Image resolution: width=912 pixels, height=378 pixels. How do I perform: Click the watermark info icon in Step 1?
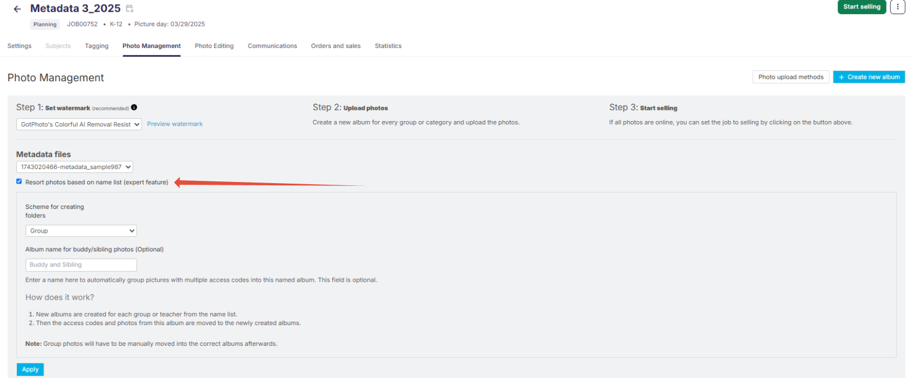pos(134,107)
